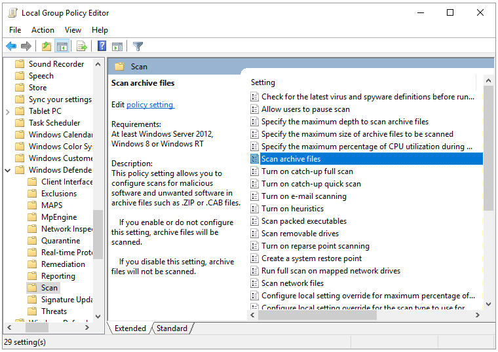Open the View menu
The height and width of the screenshot is (352, 498).
click(73, 30)
